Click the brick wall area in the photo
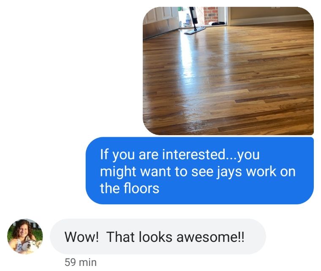321x271 pixels. (x=211, y=14)
